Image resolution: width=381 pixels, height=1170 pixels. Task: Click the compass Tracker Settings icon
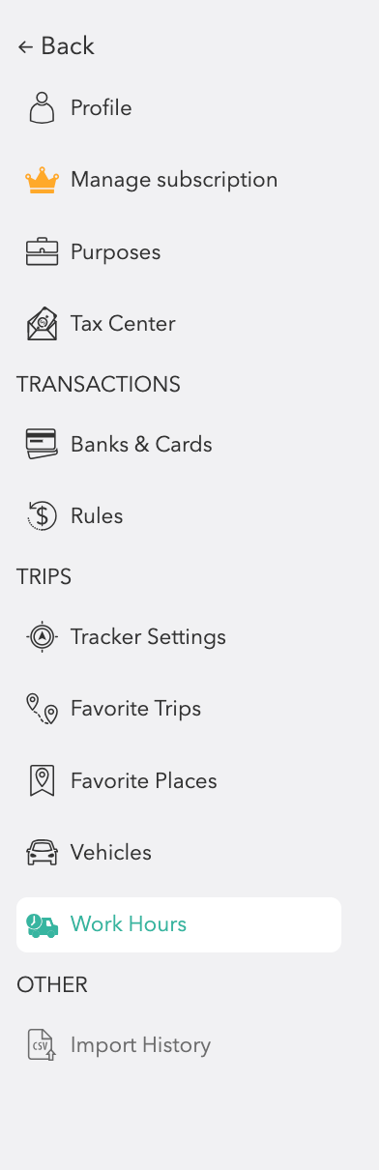click(42, 636)
